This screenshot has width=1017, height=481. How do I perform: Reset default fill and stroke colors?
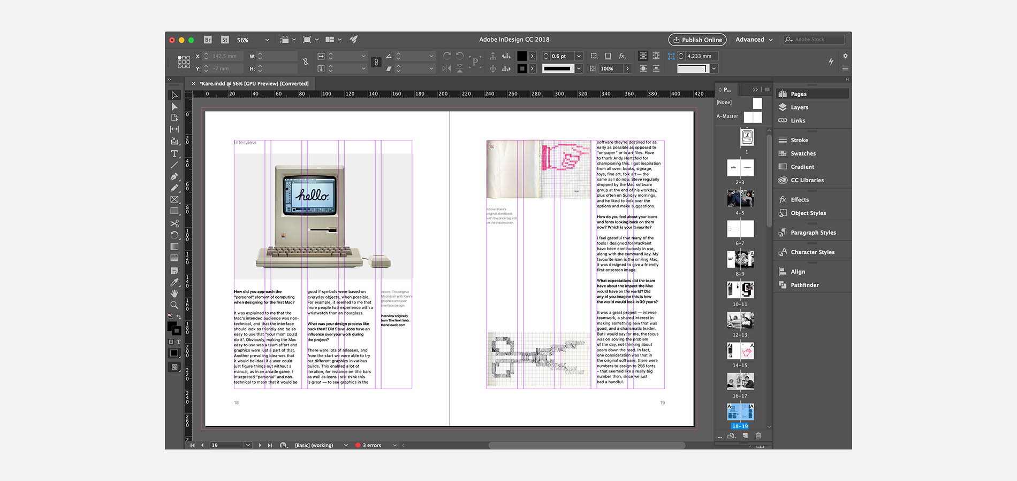[170, 316]
